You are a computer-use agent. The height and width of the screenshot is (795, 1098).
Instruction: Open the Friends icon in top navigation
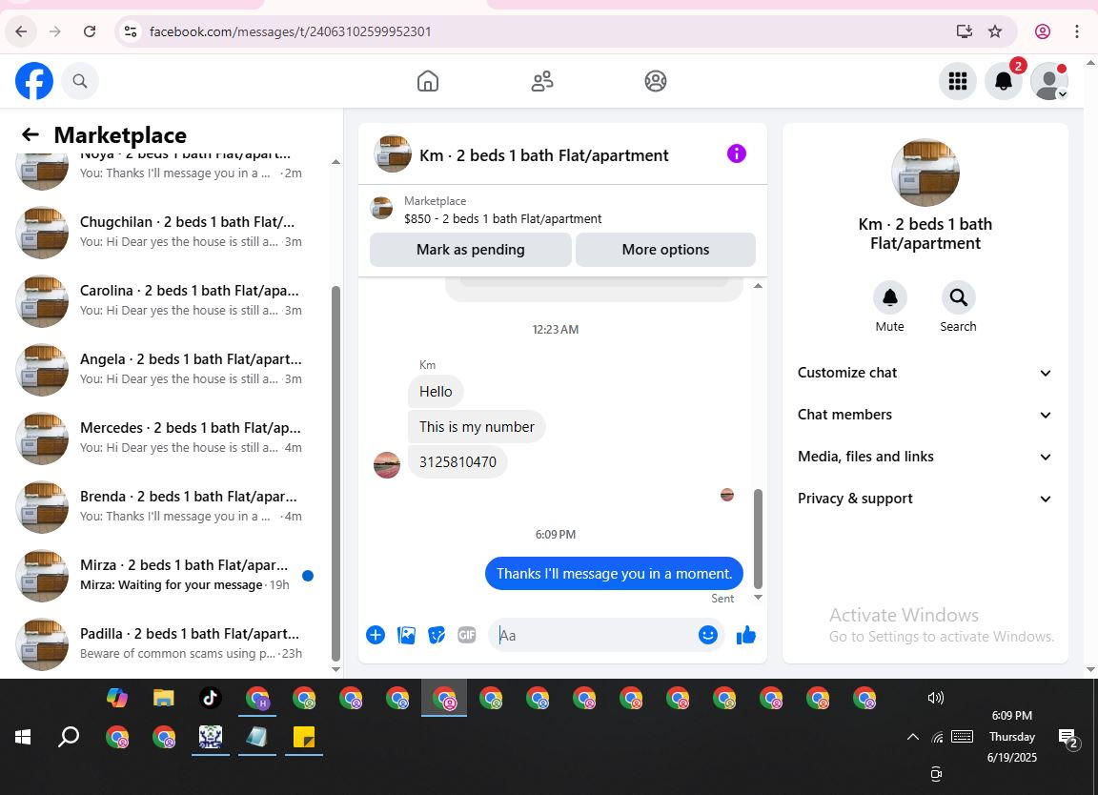pos(542,81)
